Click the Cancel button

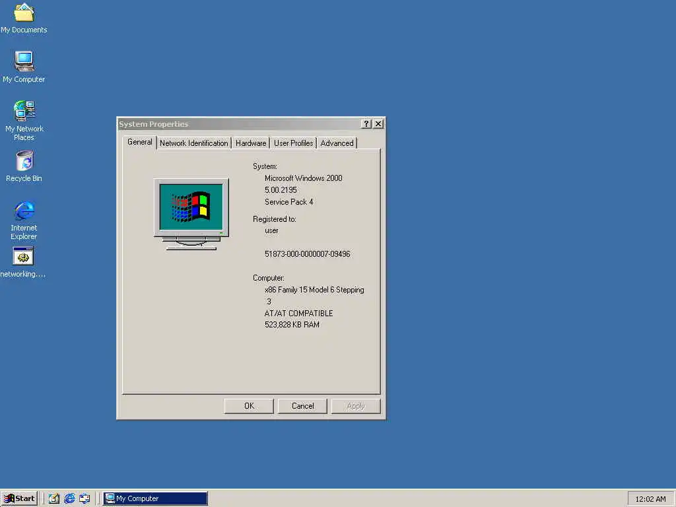coord(302,406)
